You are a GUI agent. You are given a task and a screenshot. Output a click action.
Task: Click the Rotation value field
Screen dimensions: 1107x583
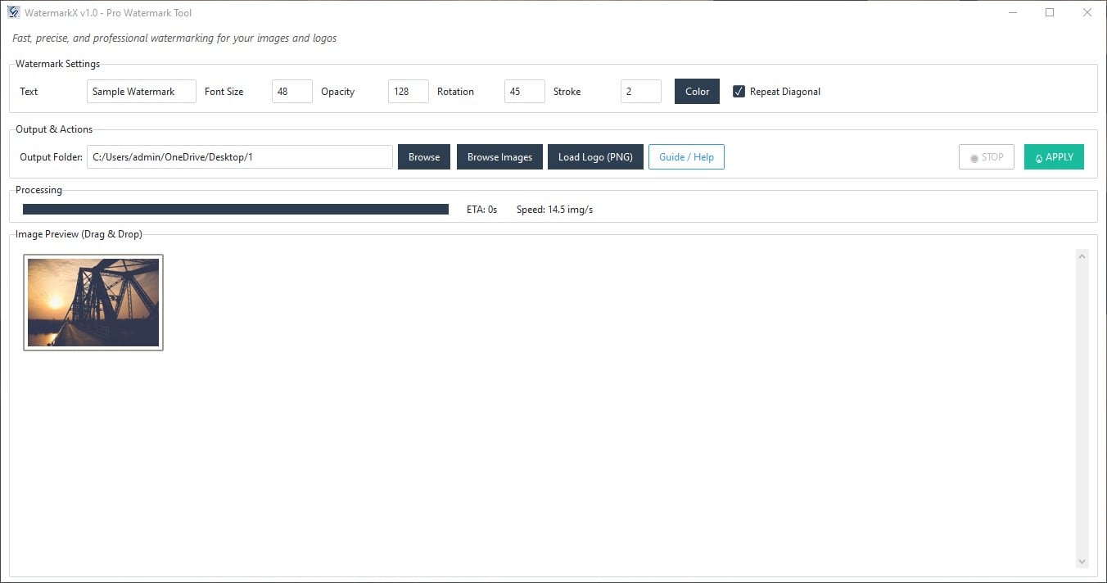pyautogui.click(x=525, y=92)
